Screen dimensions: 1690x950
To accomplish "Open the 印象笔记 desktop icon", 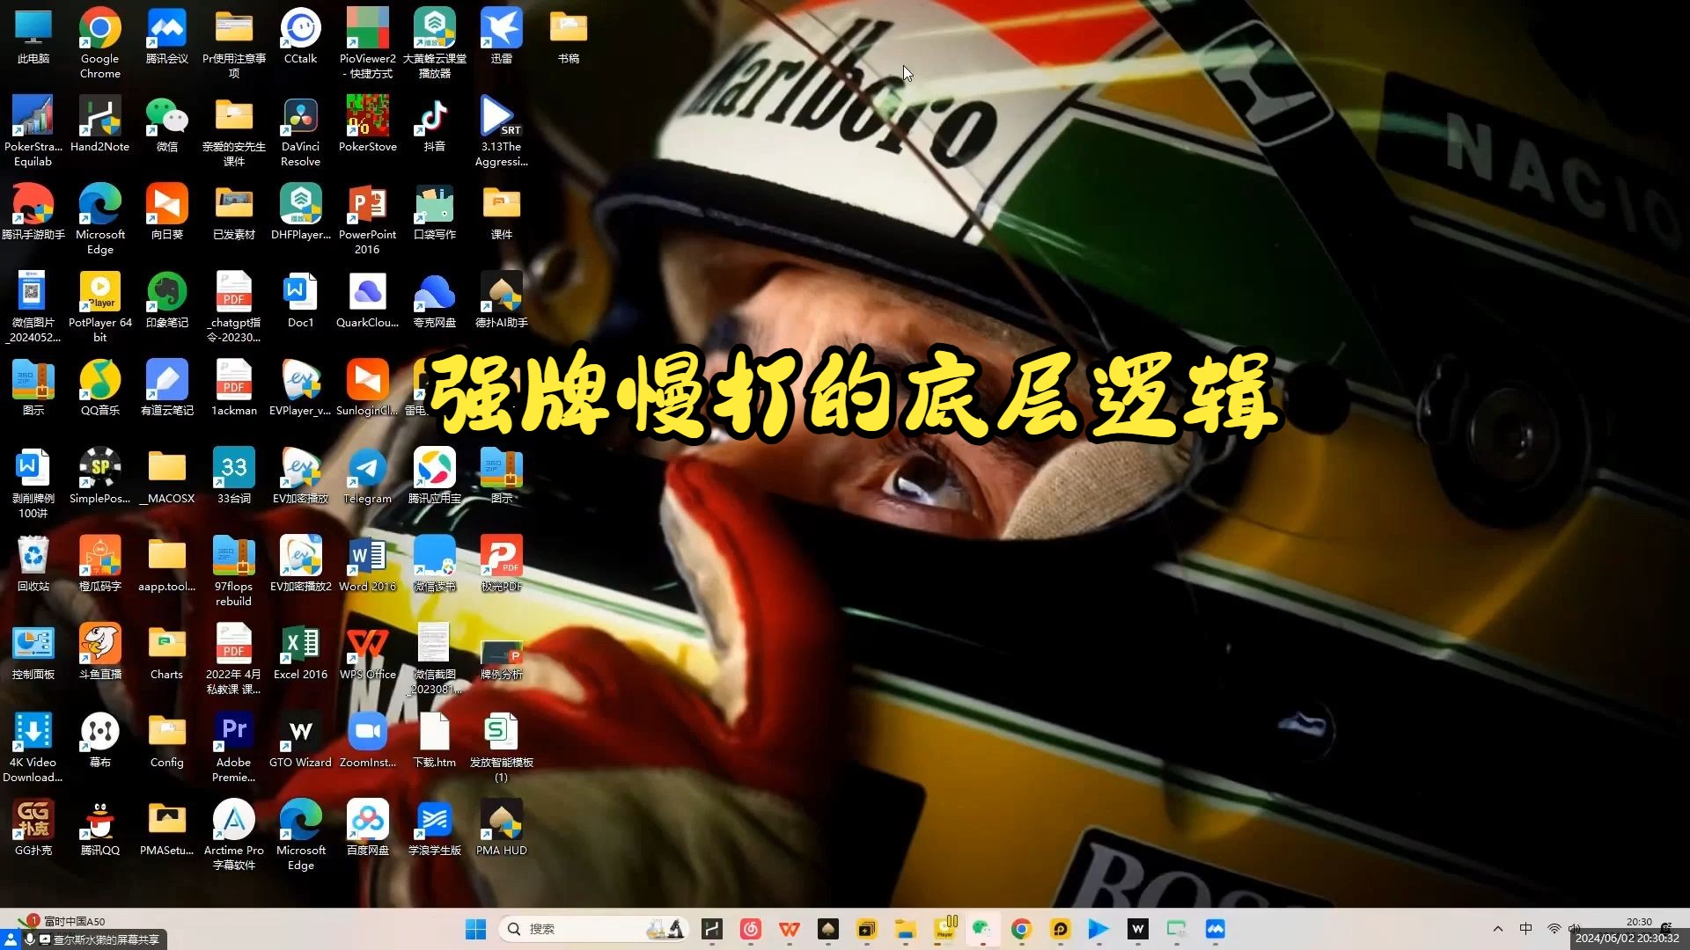I will coord(166,301).
